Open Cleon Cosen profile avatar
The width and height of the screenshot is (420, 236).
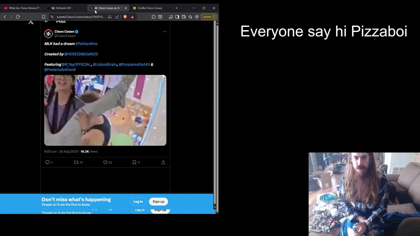[x=48, y=33]
